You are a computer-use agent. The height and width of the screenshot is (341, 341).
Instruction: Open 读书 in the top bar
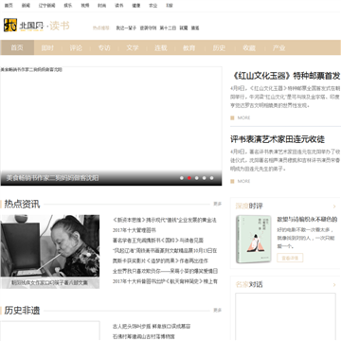pos(119,6)
